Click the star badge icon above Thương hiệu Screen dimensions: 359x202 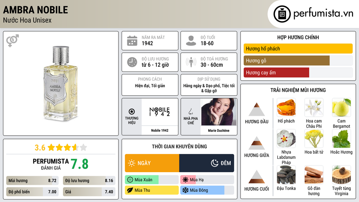pos(132,112)
